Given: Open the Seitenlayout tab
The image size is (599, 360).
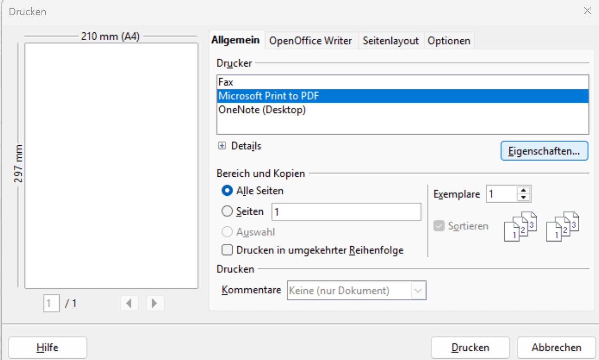Looking at the screenshot, I should click(390, 41).
